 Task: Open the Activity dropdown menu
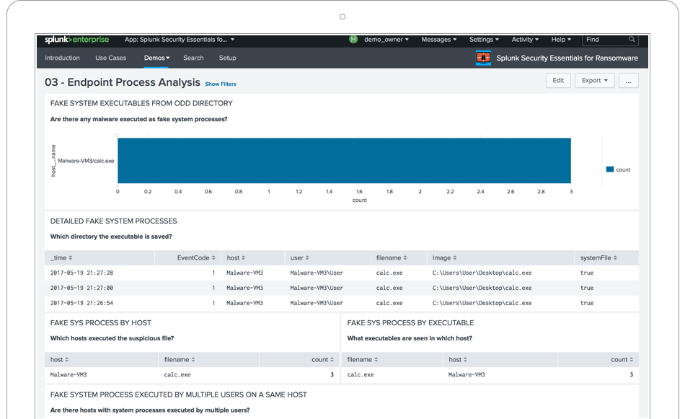pyautogui.click(x=526, y=40)
